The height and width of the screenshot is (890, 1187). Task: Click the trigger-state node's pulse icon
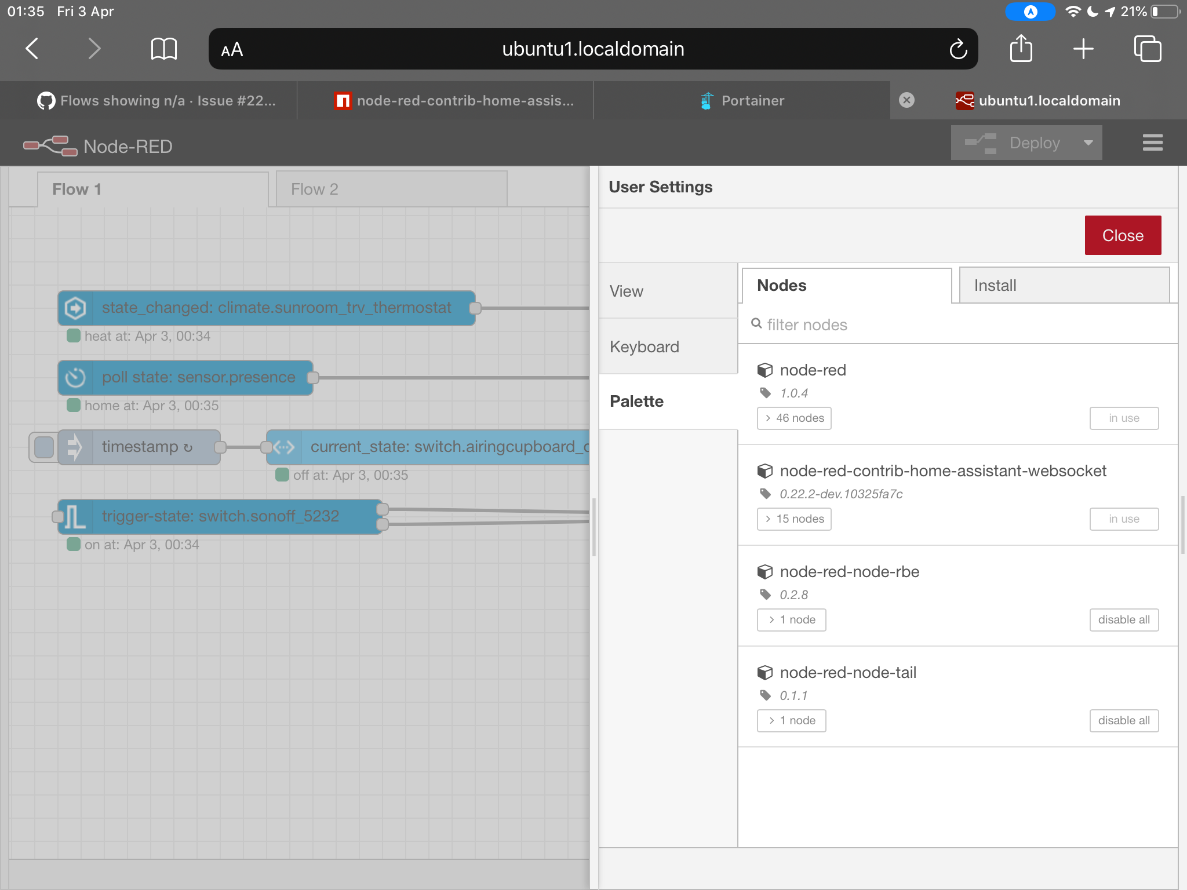click(x=74, y=516)
